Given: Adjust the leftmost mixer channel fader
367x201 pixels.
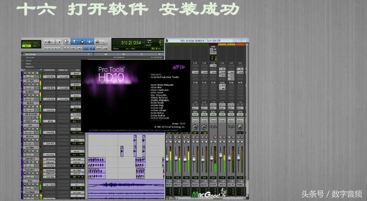Looking at the screenshot, I should point(167,159).
